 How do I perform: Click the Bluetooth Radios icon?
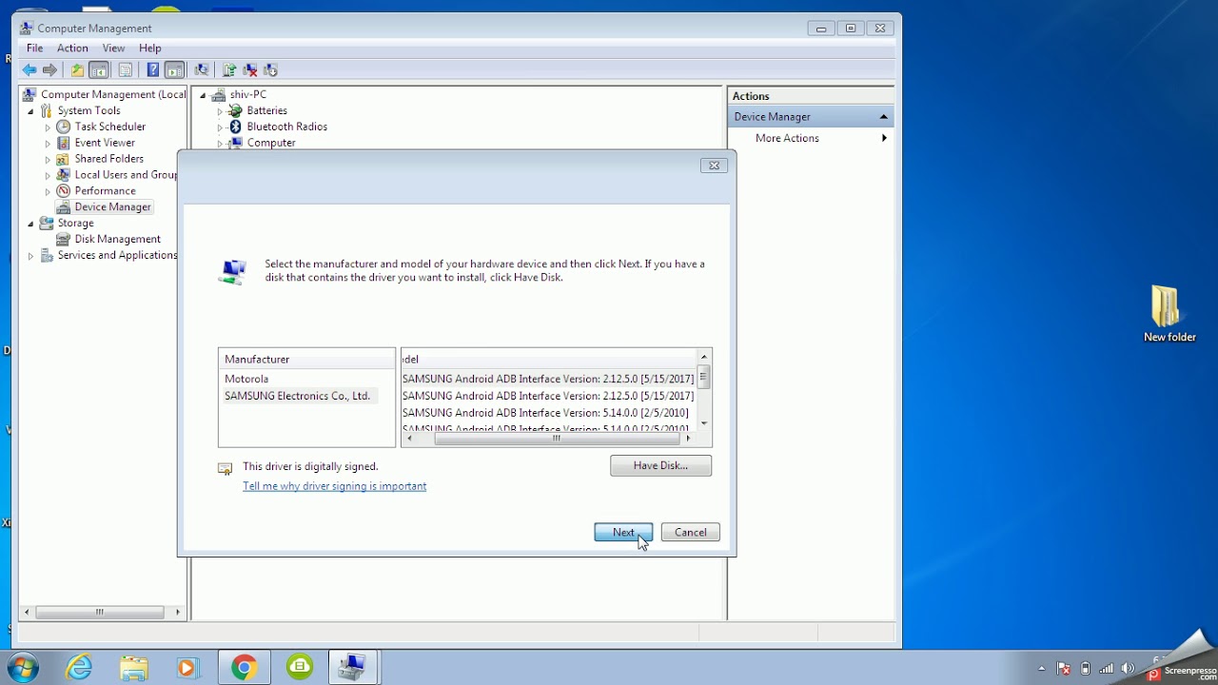click(x=236, y=127)
